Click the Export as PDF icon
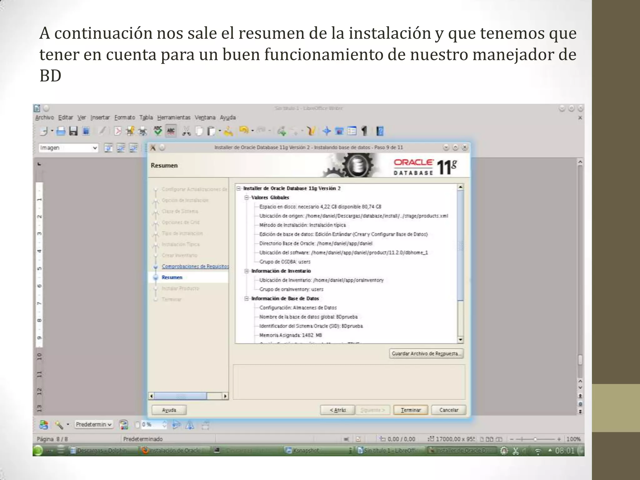640x480 pixels. pyautogui.click(x=117, y=131)
